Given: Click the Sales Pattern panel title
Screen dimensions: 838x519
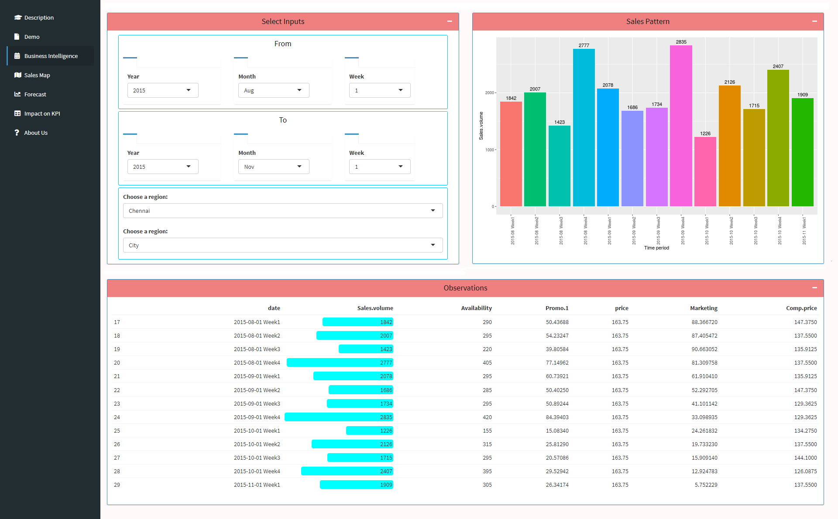Looking at the screenshot, I should [648, 21].
